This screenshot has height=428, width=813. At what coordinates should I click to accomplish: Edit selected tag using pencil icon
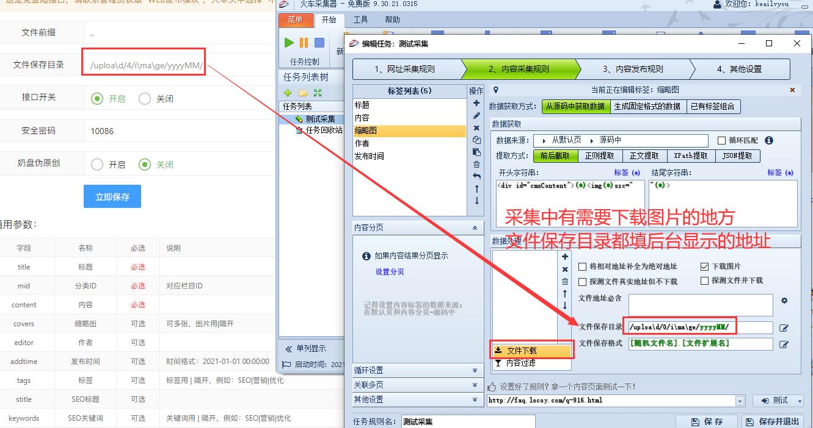[x=476, y=115]
